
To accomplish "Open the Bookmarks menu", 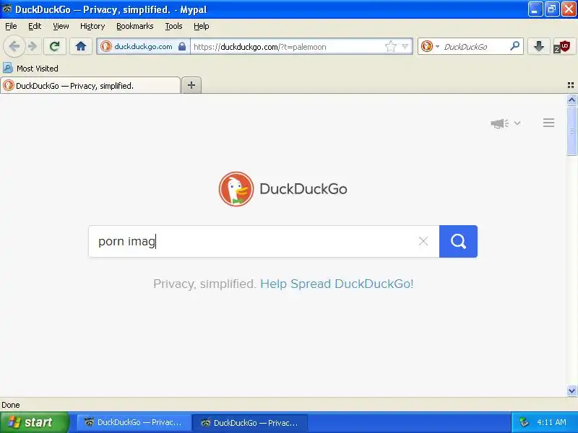I will point(135,26).
